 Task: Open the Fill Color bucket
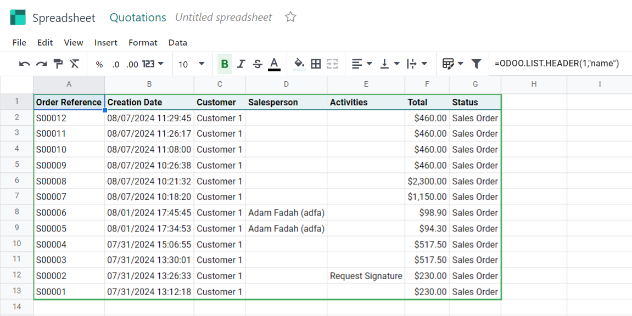[299, 64]
